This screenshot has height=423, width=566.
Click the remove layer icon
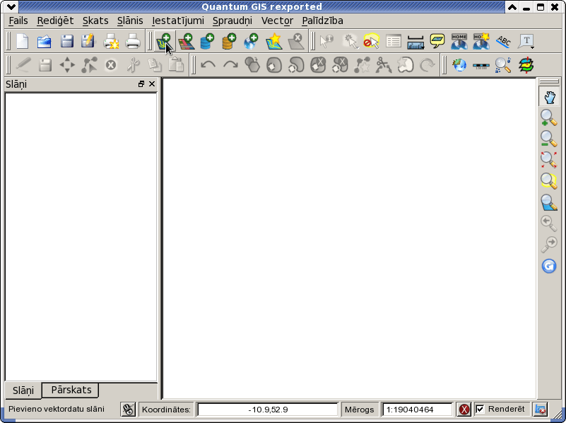click(x=296, y=41)
